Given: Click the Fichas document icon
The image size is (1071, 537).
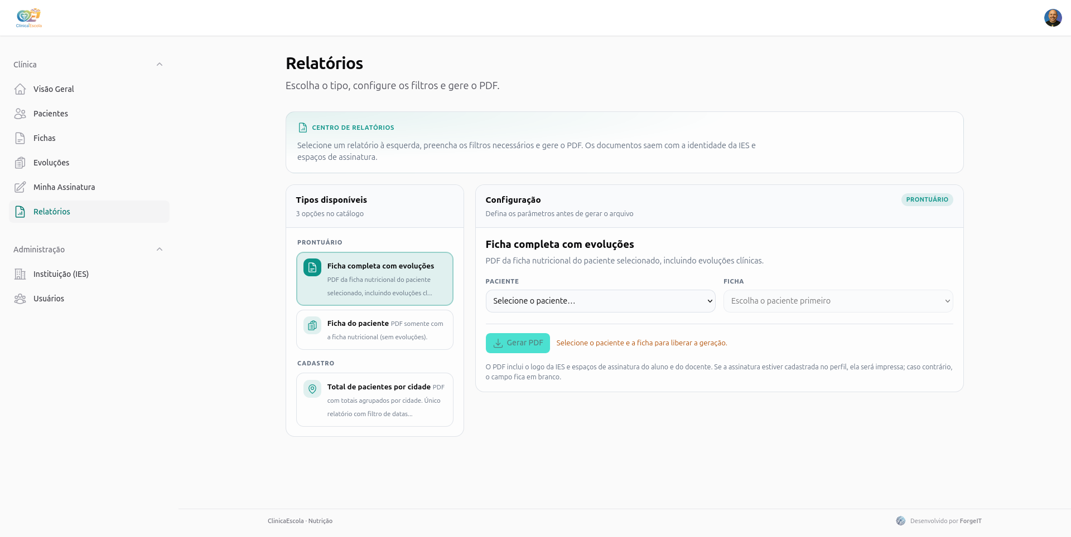Looking at the screenshot, I should click(20, 138).
